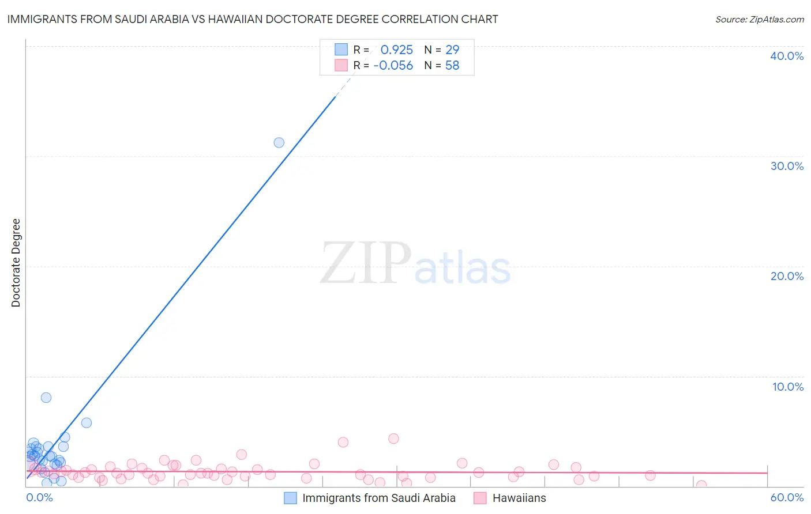The height and width of the screenshot is (514, 811).
Task: Click the outlier blue point near 31%
Action: 279,142
